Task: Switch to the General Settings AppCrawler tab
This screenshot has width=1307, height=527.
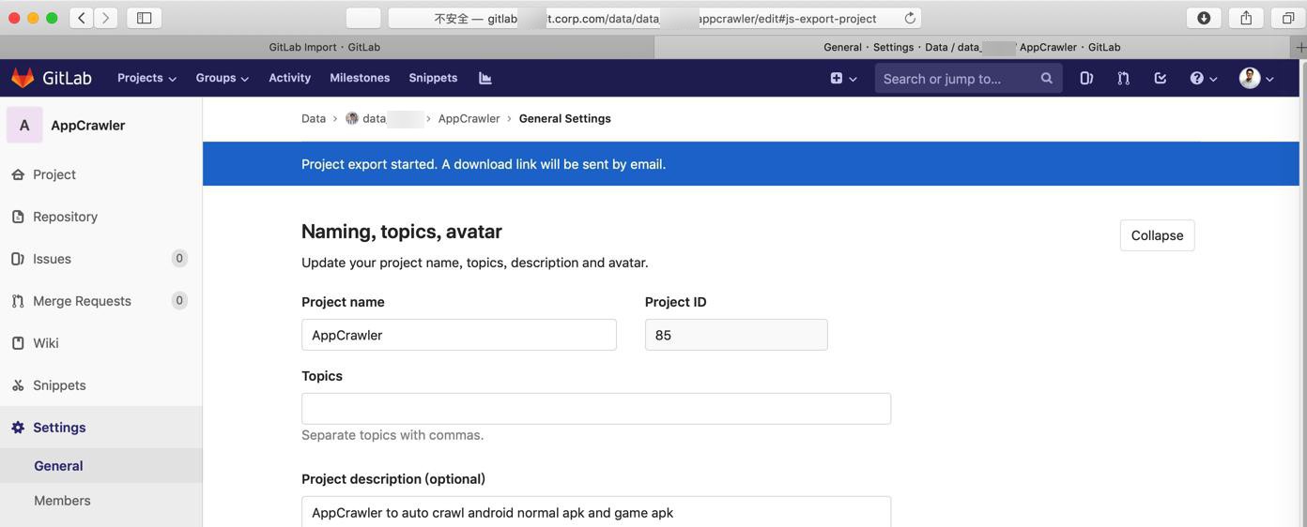Action: click(x=972, y=47)
